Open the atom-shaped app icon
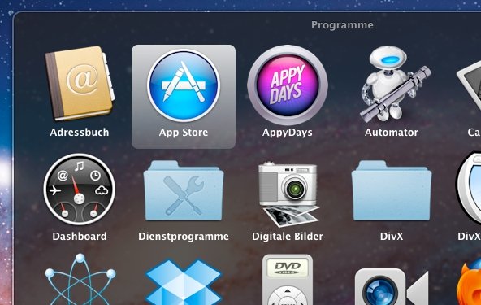The image size is (481, 305). pyautogui.click(x=80, y=279)
